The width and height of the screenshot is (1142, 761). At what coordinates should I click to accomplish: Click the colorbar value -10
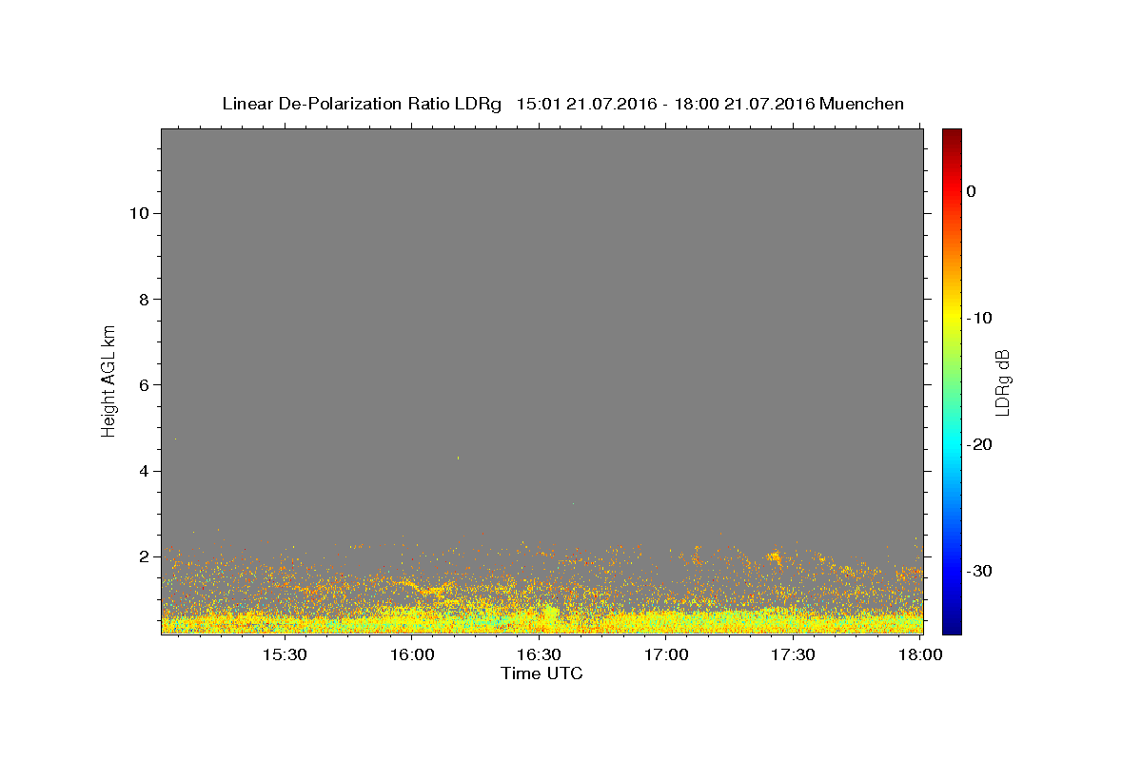tap(979, 318)
